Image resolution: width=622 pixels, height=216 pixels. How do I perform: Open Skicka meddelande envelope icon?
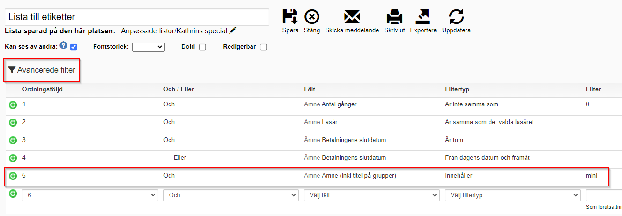pos(352,16)
